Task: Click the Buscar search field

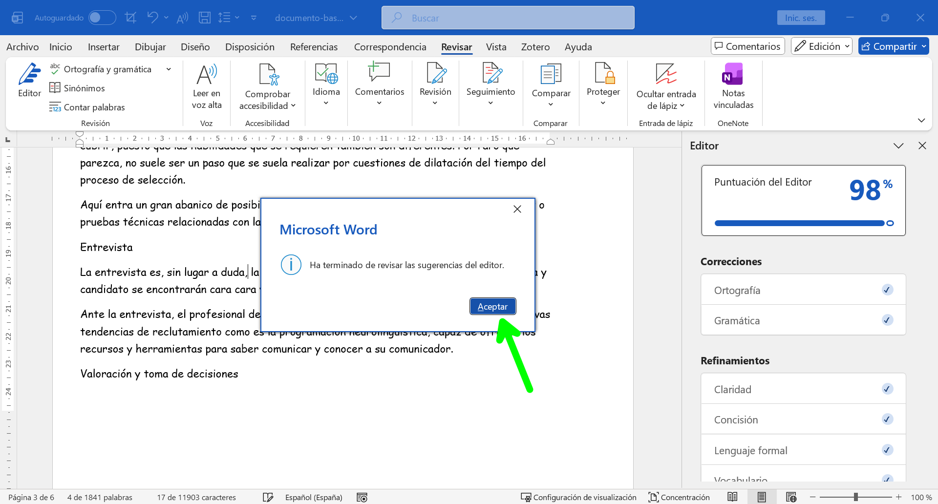Action: (x=508, y=18)
